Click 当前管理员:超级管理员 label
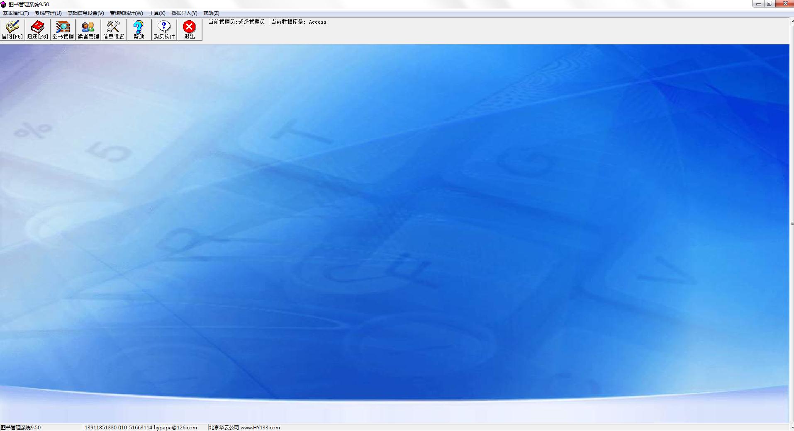Screen dimensions: 794x431 coord(236,22)
